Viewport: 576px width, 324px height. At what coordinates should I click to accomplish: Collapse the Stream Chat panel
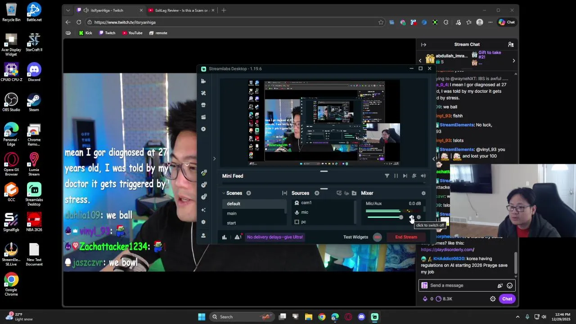pyautogui.click(x=423, y=45)
